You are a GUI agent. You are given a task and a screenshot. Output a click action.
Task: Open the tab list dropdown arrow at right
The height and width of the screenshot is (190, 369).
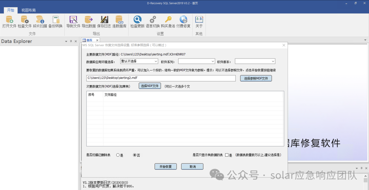pyautogui.click(x=365, y=40)
